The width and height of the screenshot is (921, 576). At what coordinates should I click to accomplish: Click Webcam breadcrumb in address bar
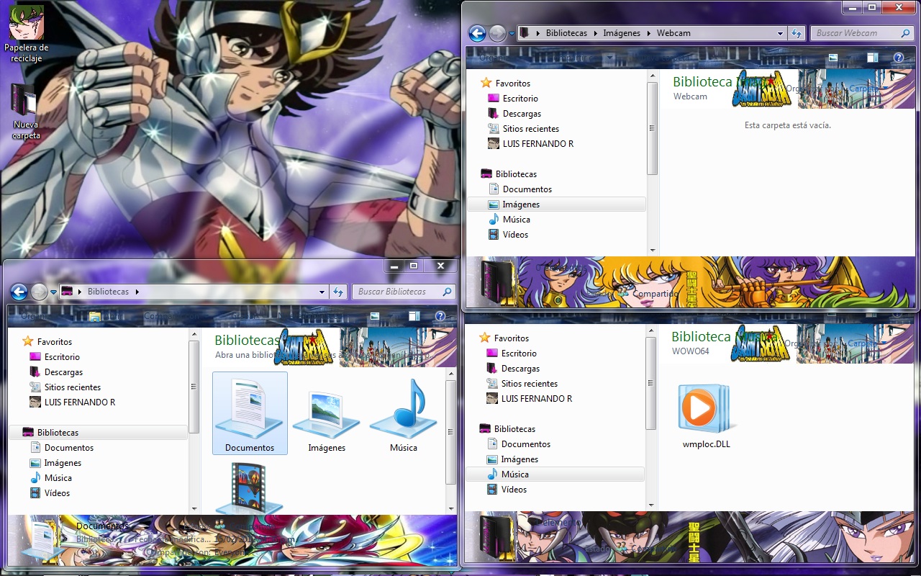point(673,33)
